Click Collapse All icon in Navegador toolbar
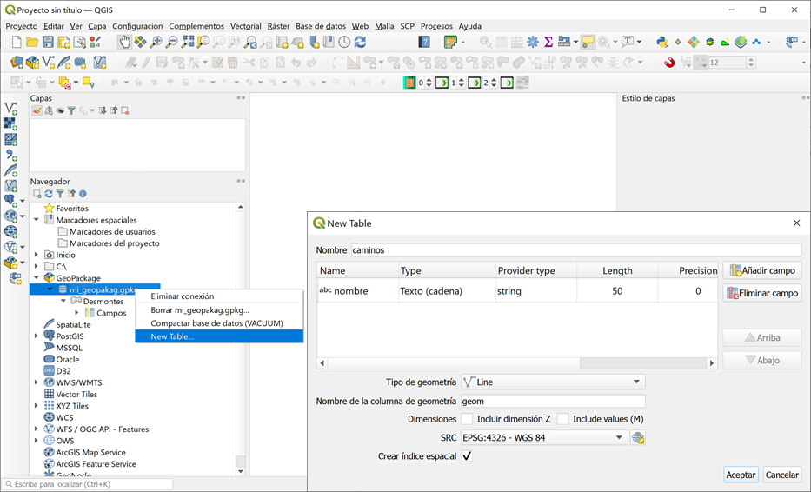 click(71, 194)
